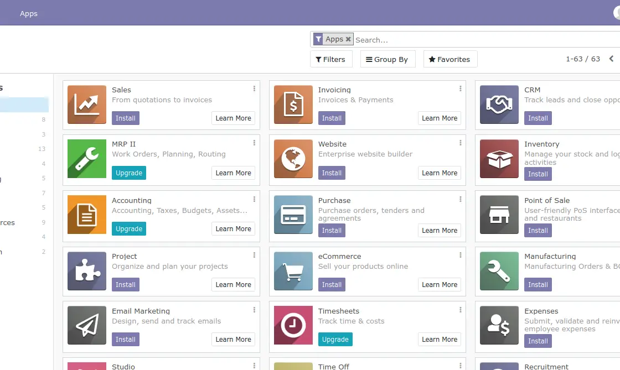Screen dimensions: 620x370
Task: Upgrade the MRP II app
Action: (129, 173)
